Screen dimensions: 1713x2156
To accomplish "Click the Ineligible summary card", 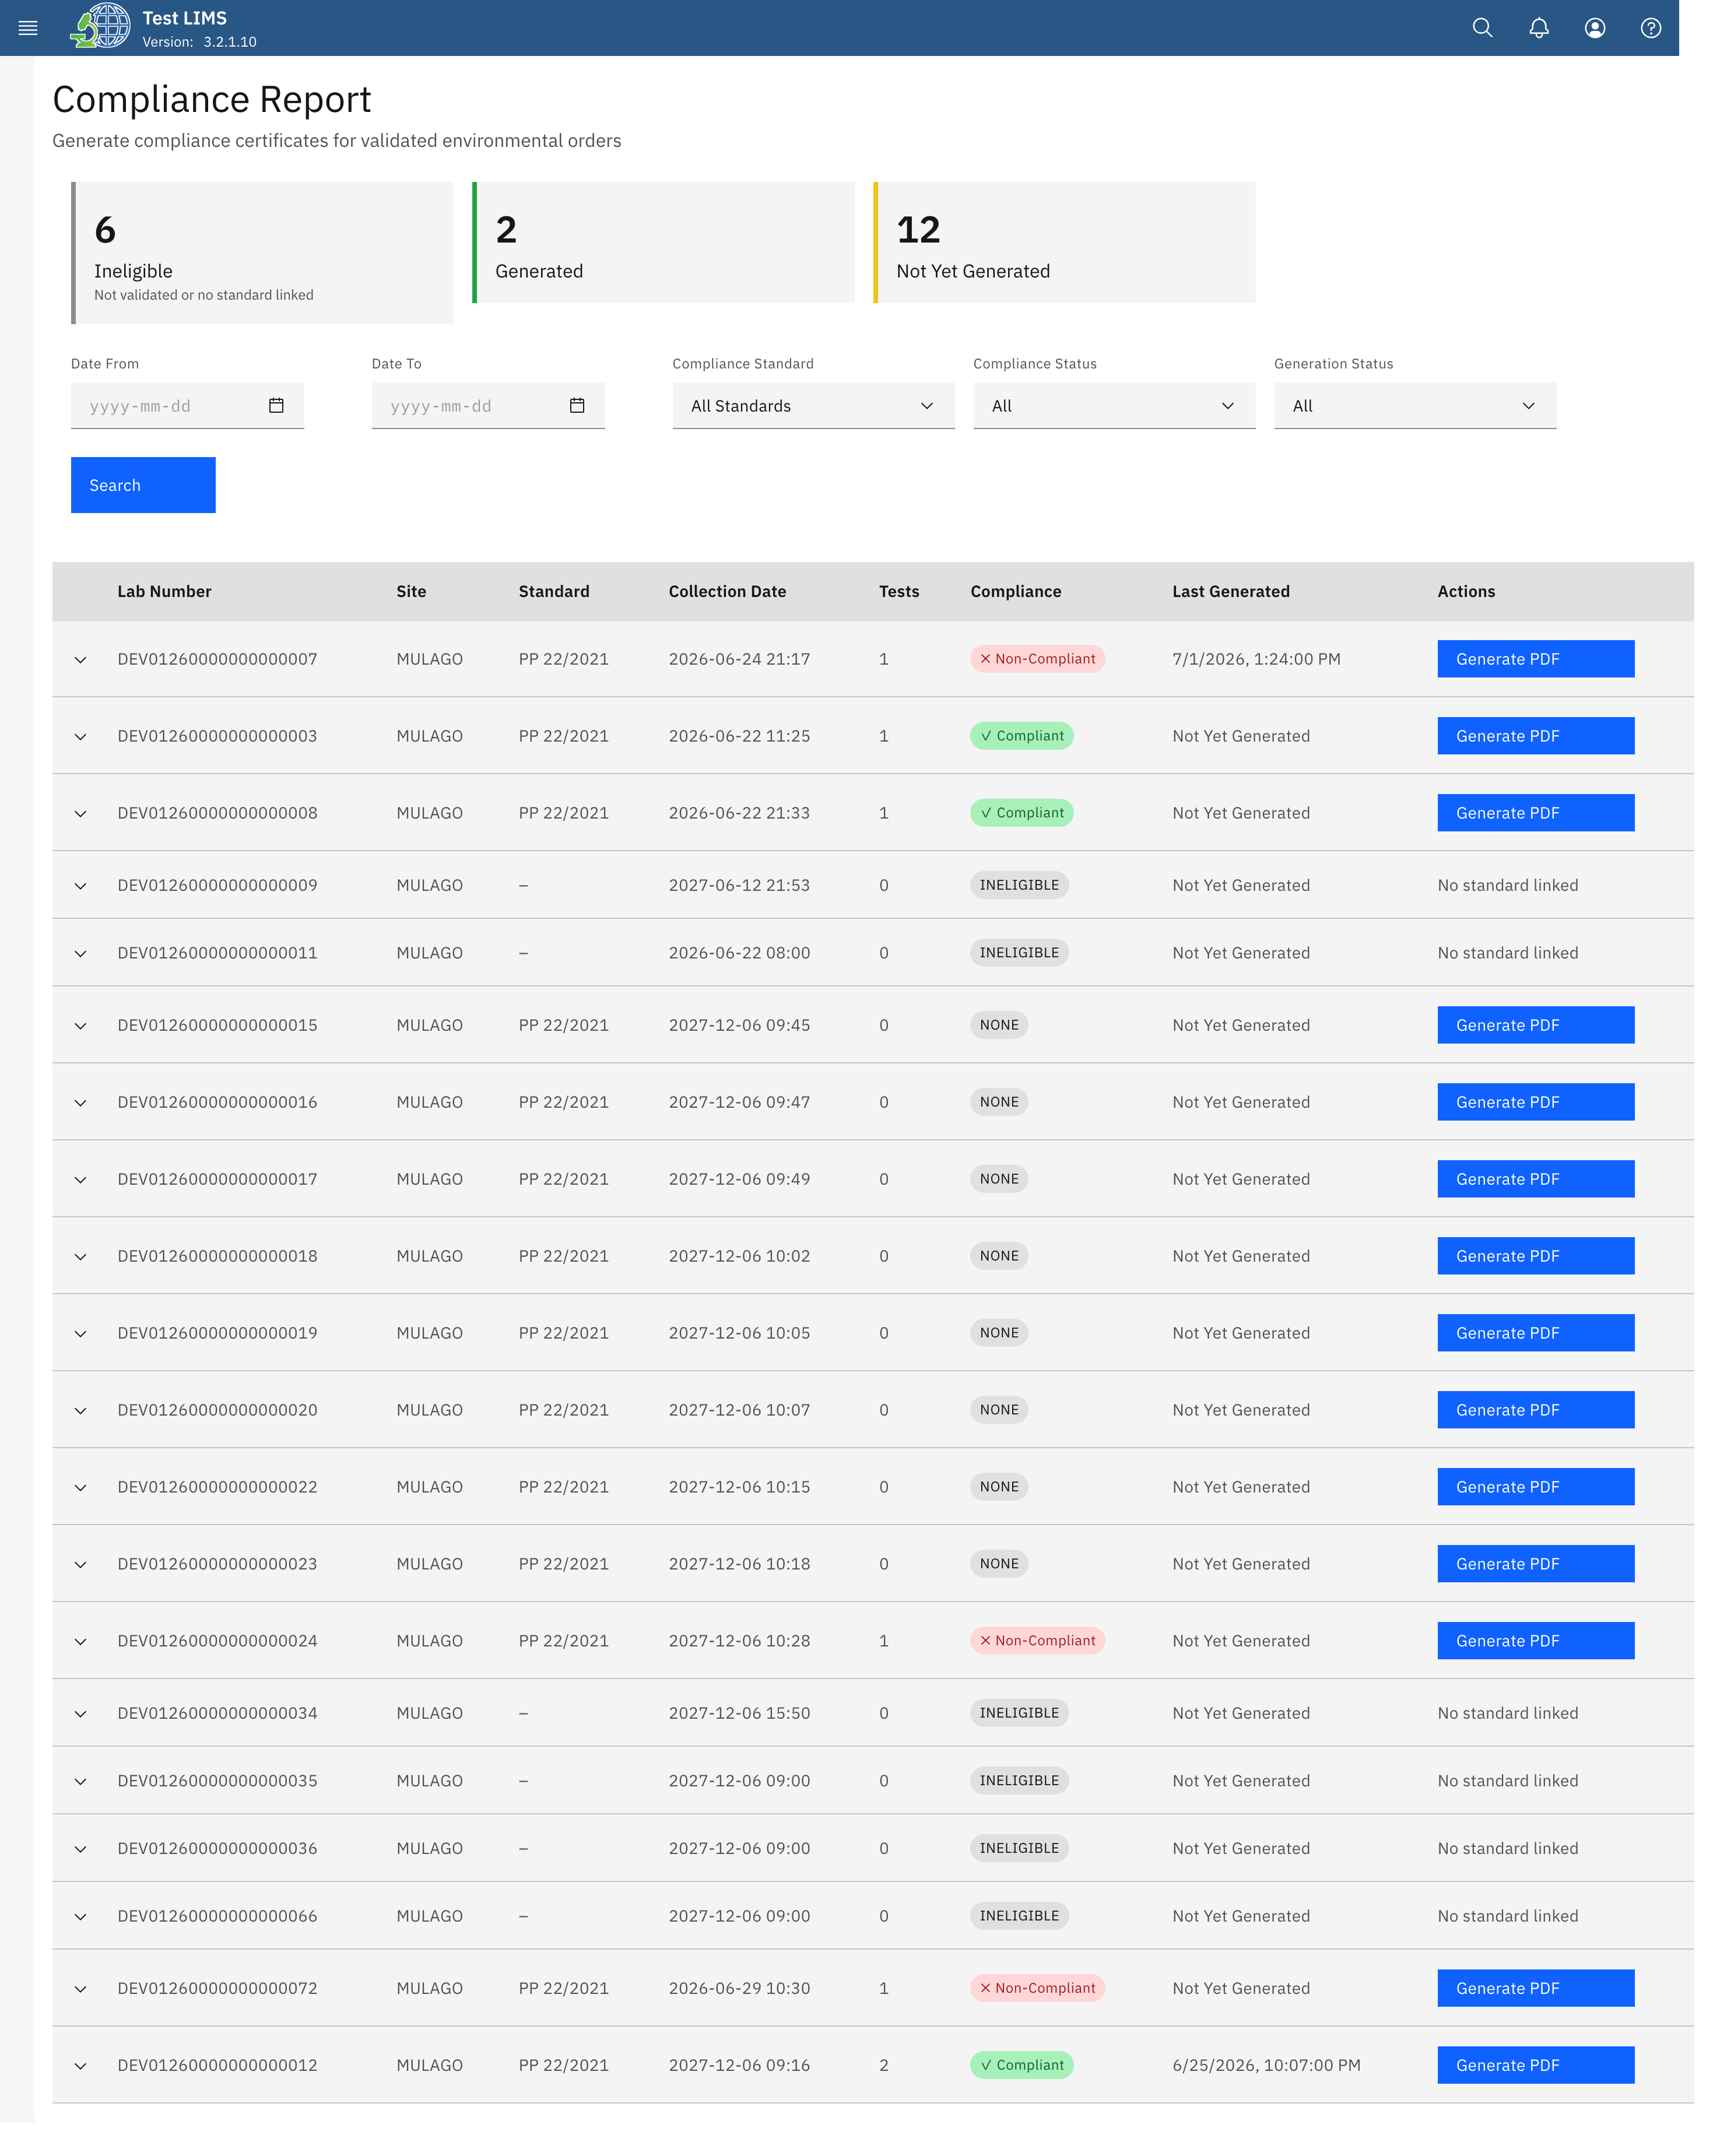I will [262, 253].
